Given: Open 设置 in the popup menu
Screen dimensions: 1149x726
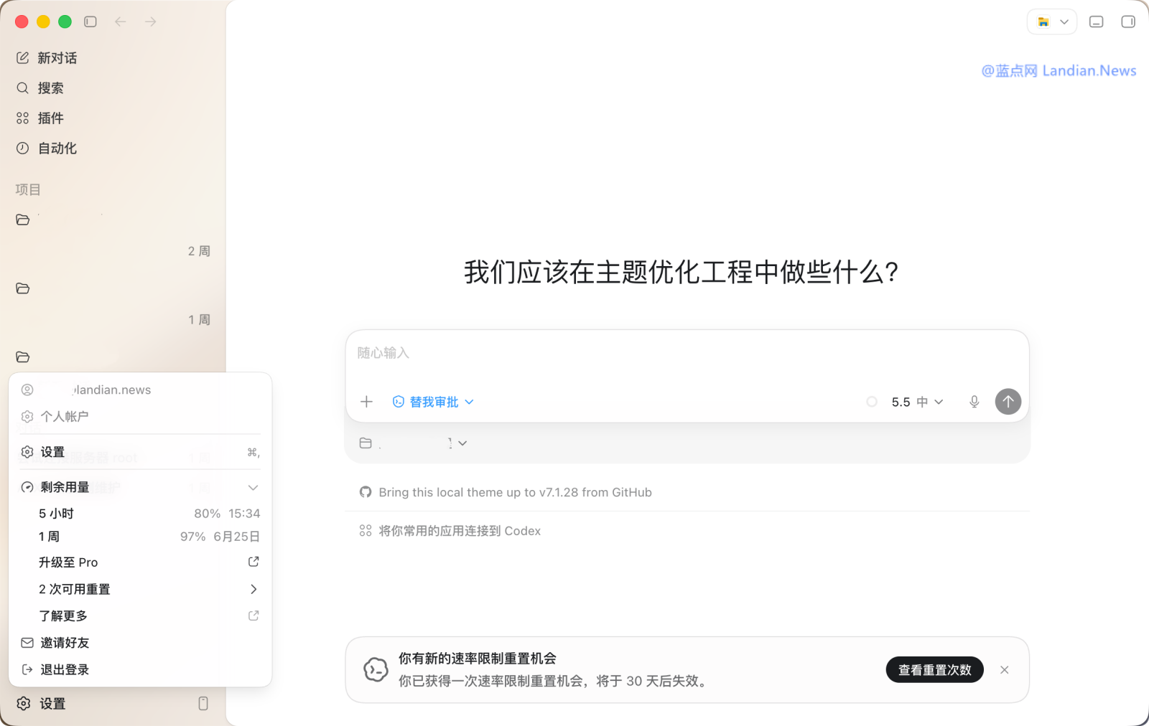Looking at the screenshot, I should (x=141, y=452).
